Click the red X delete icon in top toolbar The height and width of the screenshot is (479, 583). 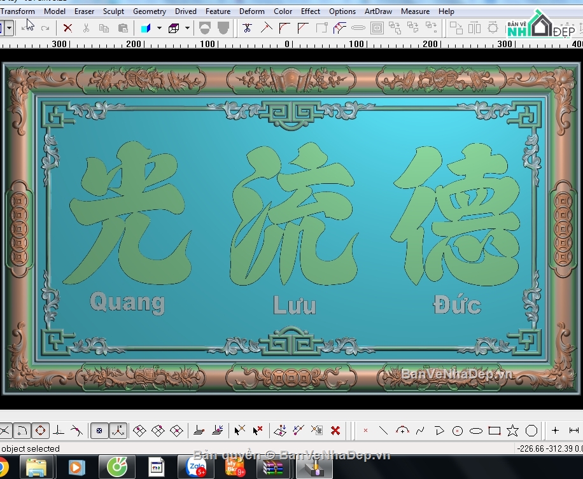[67, 28]
